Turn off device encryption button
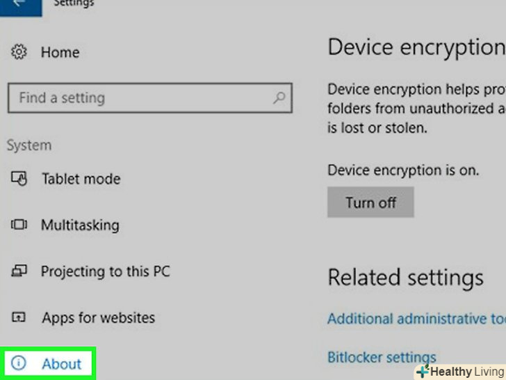 (370, 203)
